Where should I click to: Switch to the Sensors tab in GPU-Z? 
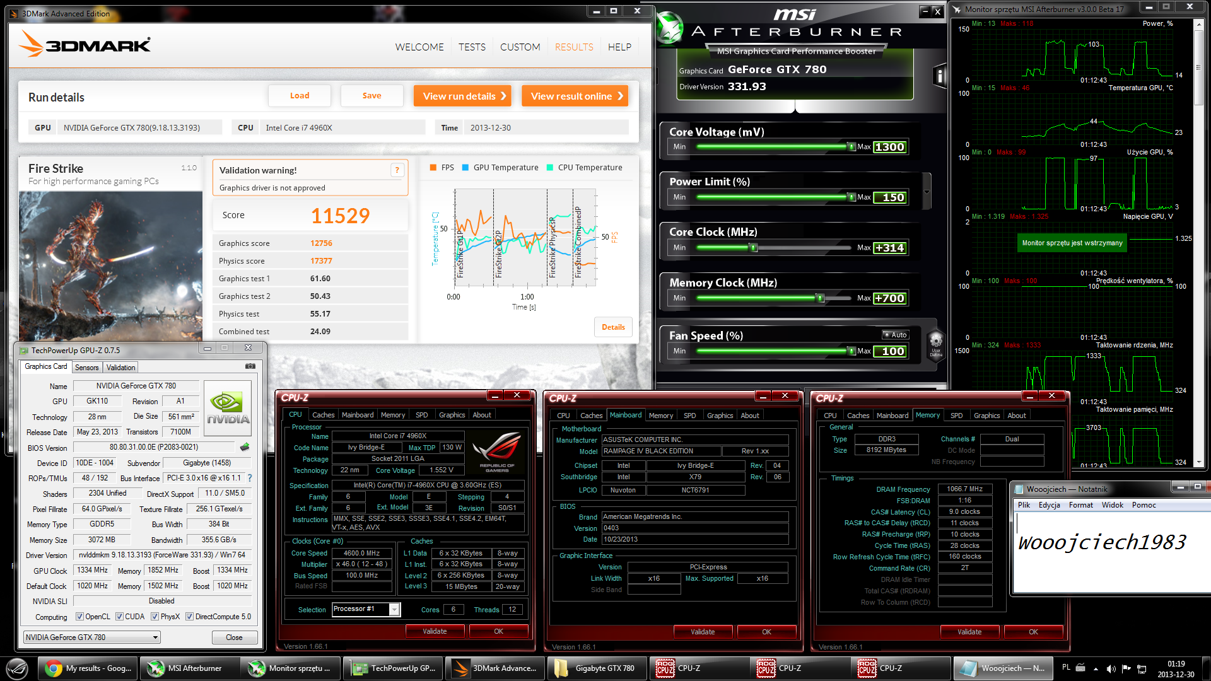tap(86, 368)
